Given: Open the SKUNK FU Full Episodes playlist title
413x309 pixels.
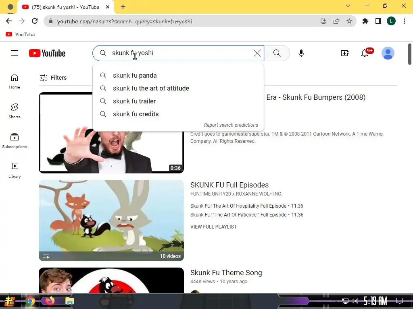Looking at the screenshot, I should 229,185.
